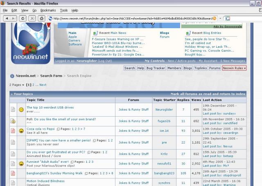Click topic icon on frustrated at PC row
262x186 pixels.
[x=13, y=154]
